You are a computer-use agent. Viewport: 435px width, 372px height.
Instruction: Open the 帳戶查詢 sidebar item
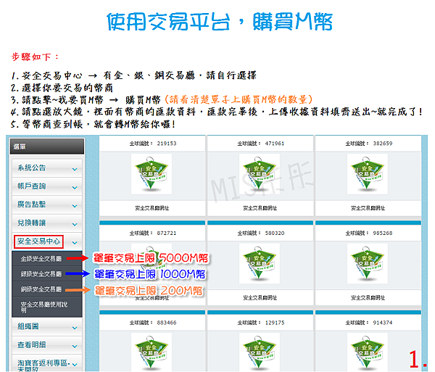pyautogui.click(x=47, y=186)
